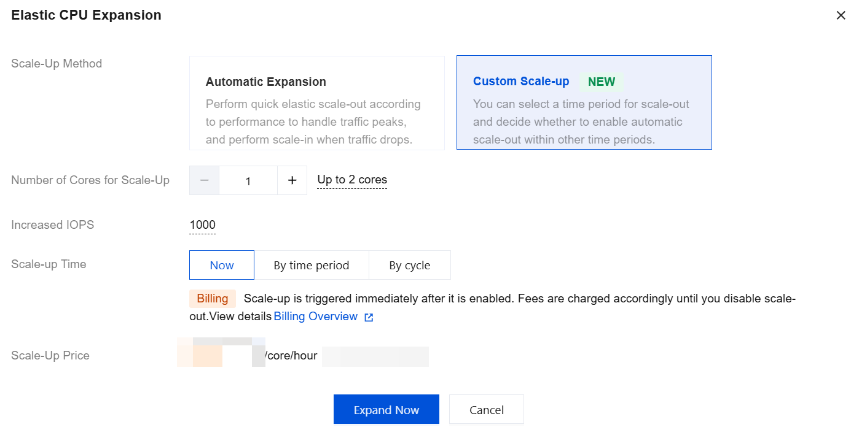Focus the core count input field
Screen dimensions: 859x430
pos(248,181)
